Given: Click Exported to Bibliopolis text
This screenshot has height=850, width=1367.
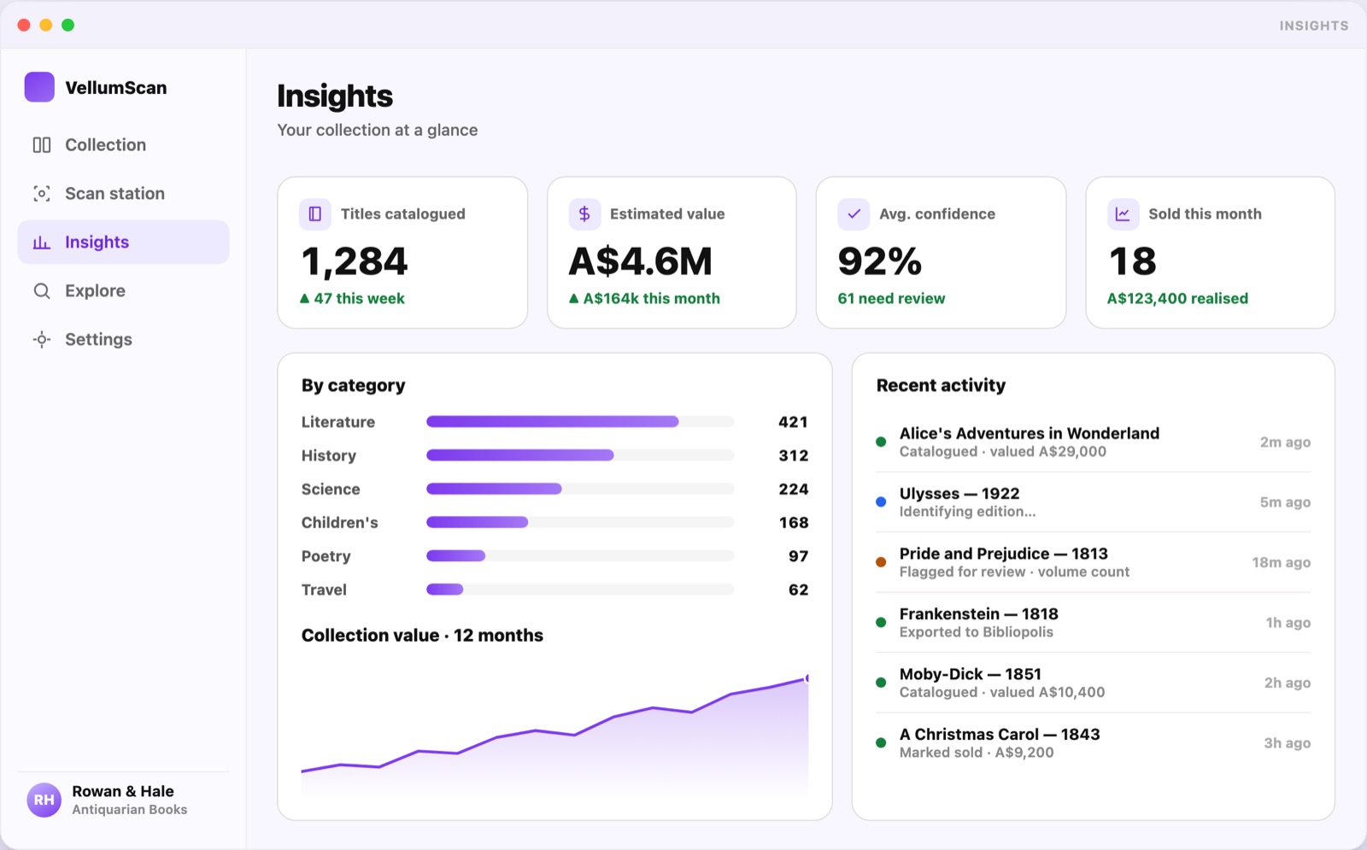Looking at the screenshot, I should [976, 632].
